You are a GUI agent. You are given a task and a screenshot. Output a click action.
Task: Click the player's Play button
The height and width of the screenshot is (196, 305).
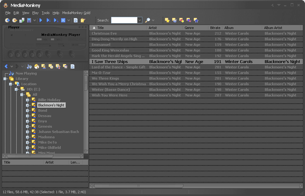pos(18,54)
